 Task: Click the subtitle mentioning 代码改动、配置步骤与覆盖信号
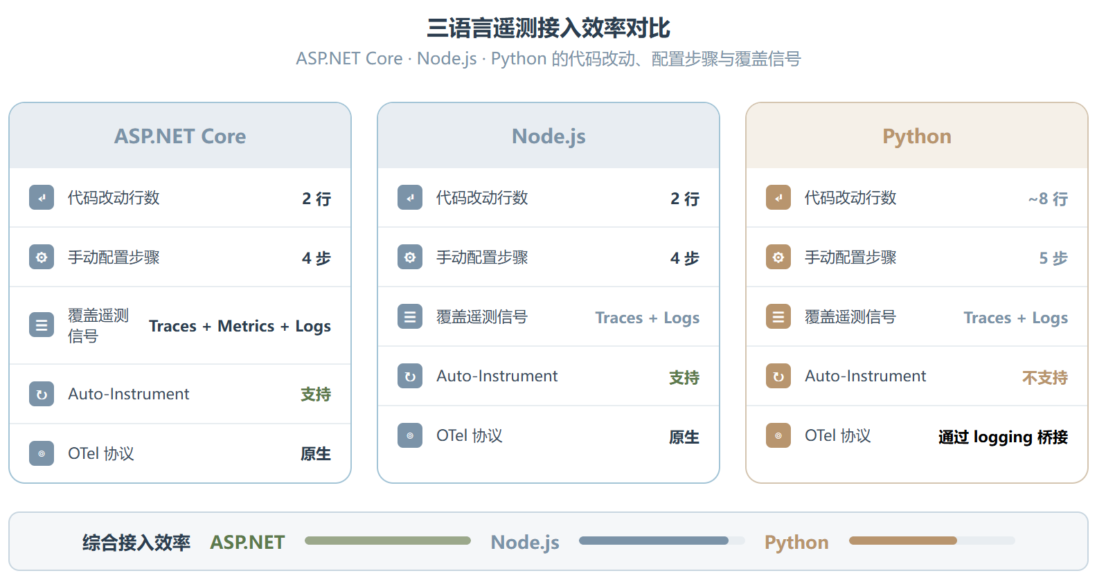548,59
